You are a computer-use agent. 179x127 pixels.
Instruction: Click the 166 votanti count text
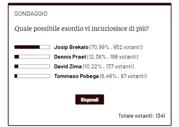(x=123, y=57)
